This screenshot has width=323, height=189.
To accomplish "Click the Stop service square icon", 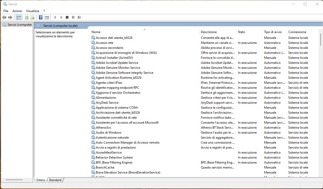I will 67,17.
